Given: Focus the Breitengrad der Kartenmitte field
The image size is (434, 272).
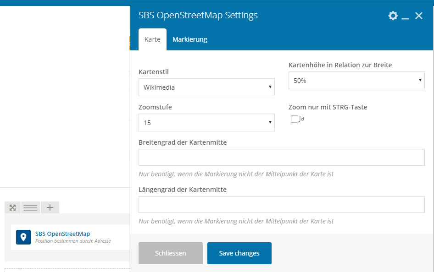Looking at the screenshot, I should pyautogui.click(x=282, y=158).
